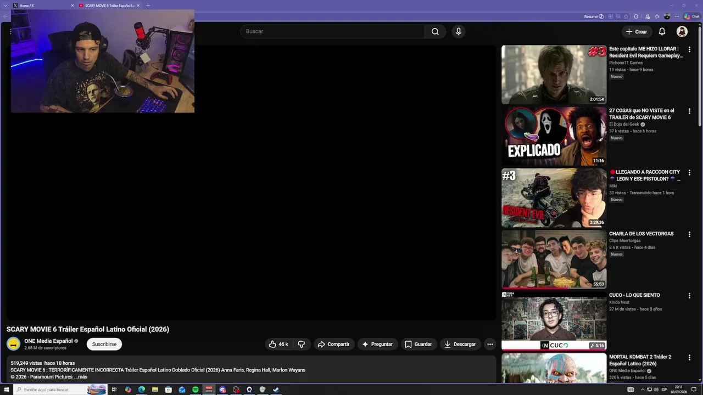Open the Copilot Chat button
This screenshot has height=395, width=703.
[691, 16]
